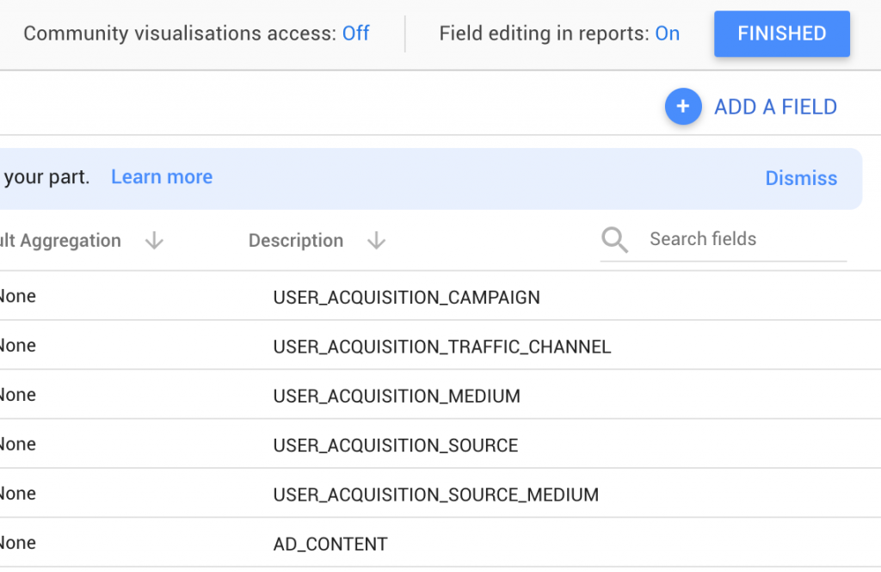Screen dimensions: 881x572
Task: Open aggregation dropdown for USER_ACQUISITION_MEDIUM row
Action: tap(18, 395)
